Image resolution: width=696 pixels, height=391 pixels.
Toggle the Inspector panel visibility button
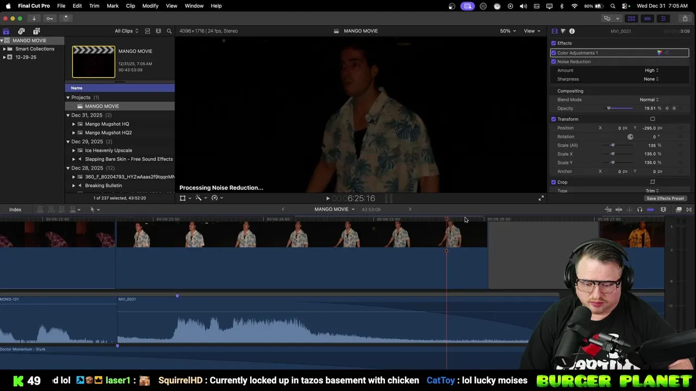click(663, 18)
